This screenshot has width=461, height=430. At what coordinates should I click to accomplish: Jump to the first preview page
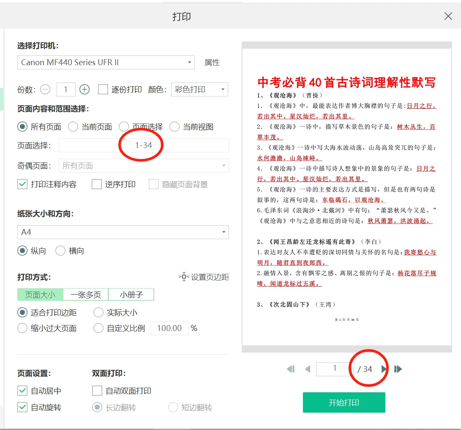click(290, 369)
